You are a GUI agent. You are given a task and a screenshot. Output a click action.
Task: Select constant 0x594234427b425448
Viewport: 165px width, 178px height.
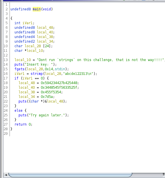[x=59, y=83]
